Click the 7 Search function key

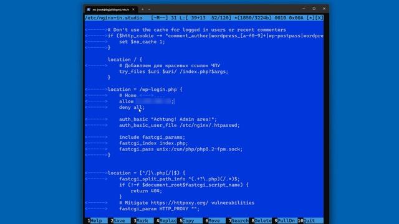[x=238, y=221]
